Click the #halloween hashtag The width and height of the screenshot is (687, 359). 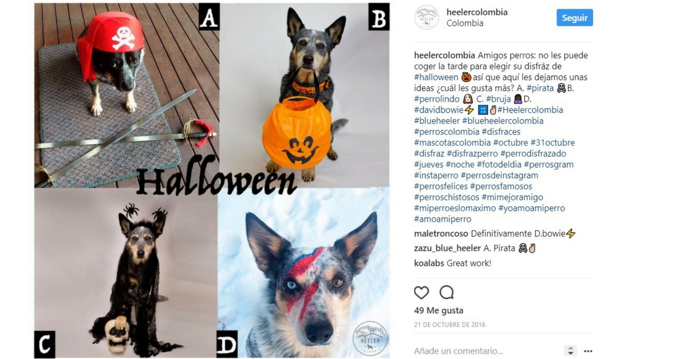[x=436, y=77]
